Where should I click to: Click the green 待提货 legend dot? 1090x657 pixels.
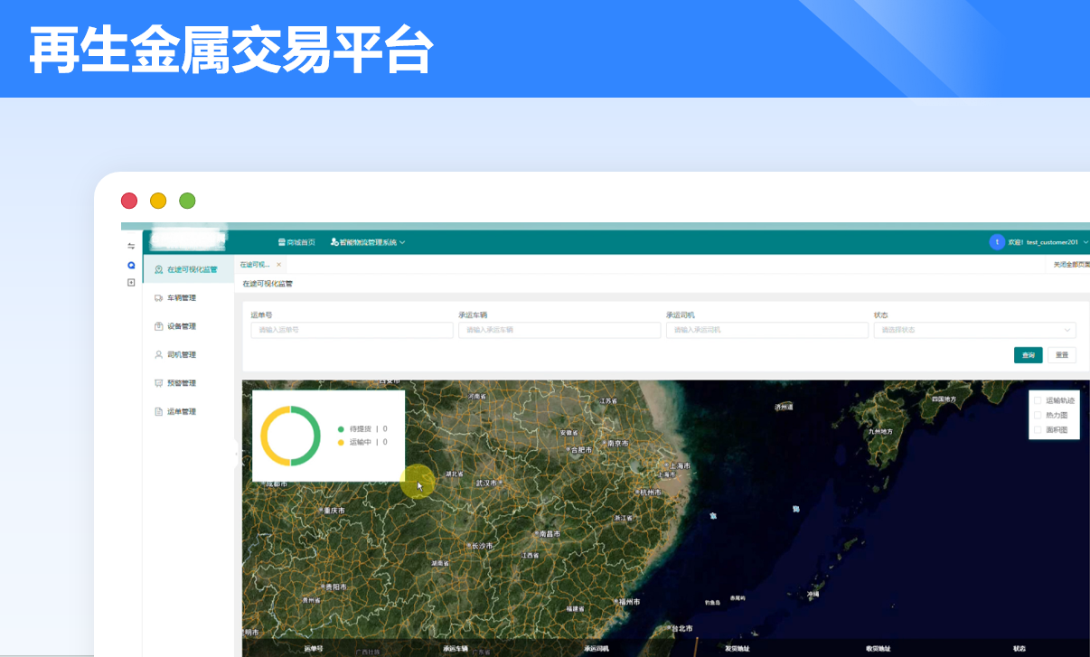click(341, 429)
